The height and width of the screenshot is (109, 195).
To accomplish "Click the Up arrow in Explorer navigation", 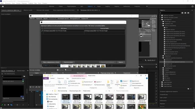I will click(x=52, y=91).
